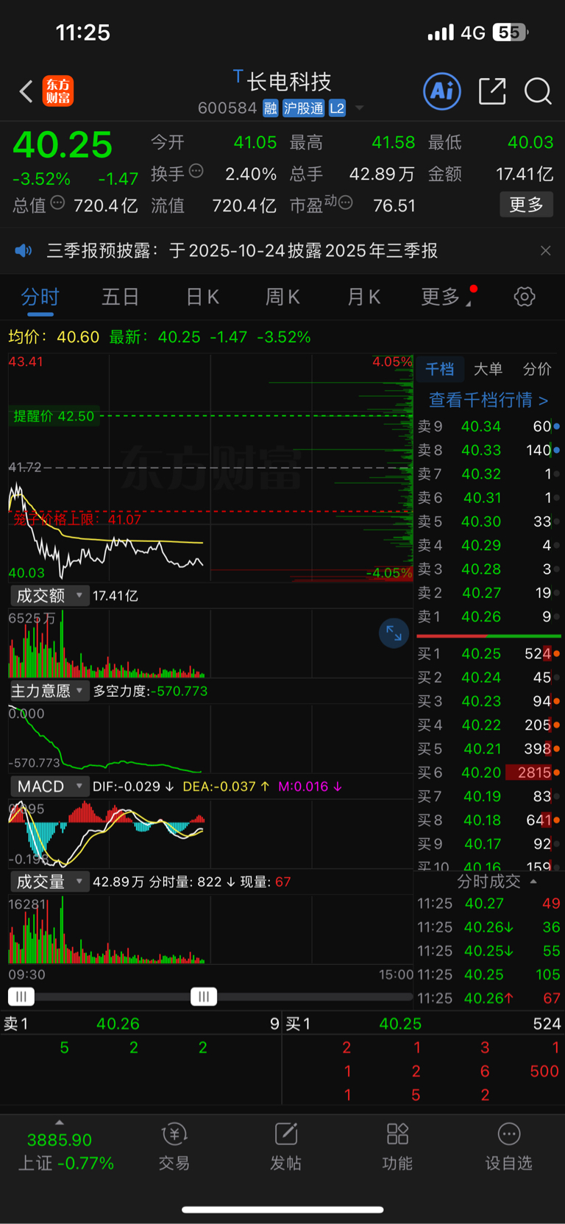The image size is (565, 1224).
Task: Tap the 500 lot queue entry
Action: [x=544, y=1071]
